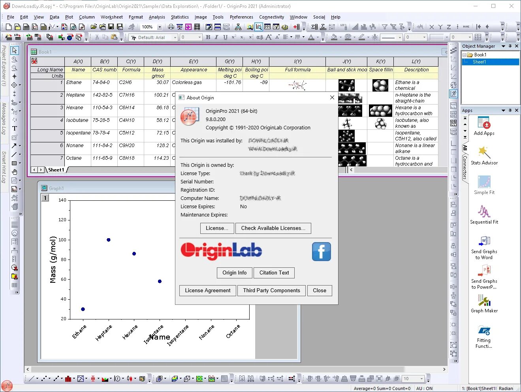The height and width of the screenshot is (392, 521).
Task: Click the Save Project floppy icon
Action: click(111, 27)
